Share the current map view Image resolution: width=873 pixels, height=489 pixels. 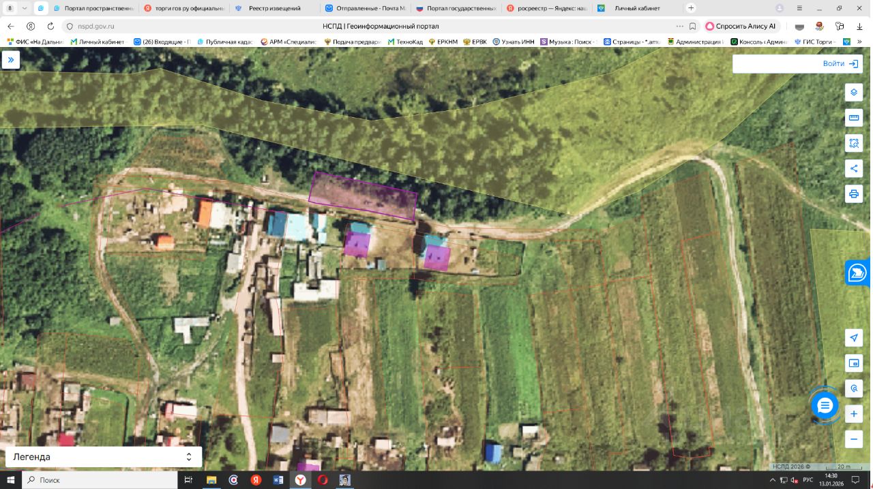tap(853, 168)
